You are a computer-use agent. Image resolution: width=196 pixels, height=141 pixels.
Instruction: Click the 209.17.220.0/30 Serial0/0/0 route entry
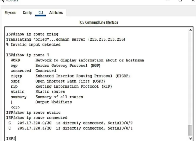(x=71, y=123)
